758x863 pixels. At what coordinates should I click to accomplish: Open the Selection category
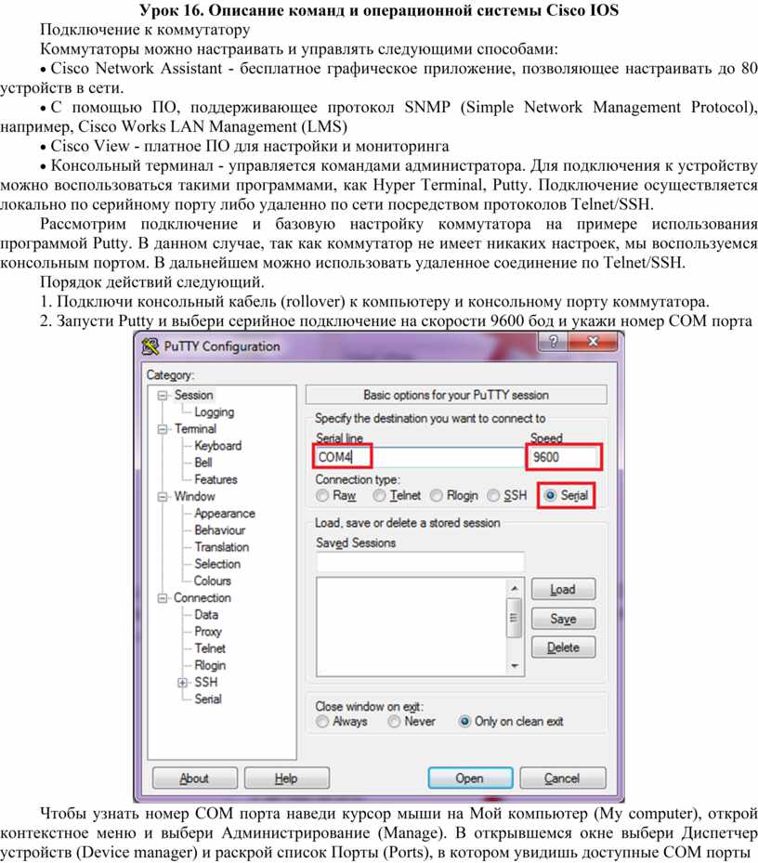coord(217,564)
